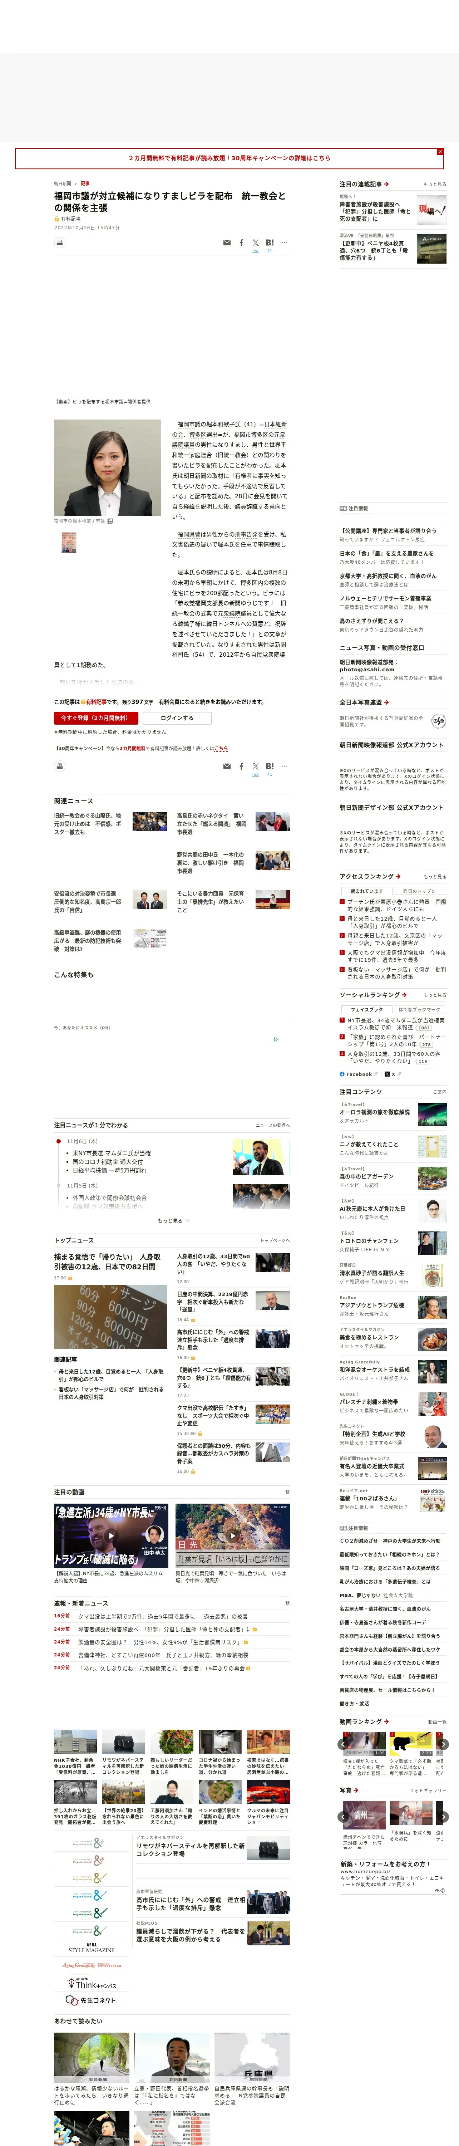This screenshot has height=2146, width=459.
Task: Open the 記事 breadcrumb link
Action: [85, 183]
